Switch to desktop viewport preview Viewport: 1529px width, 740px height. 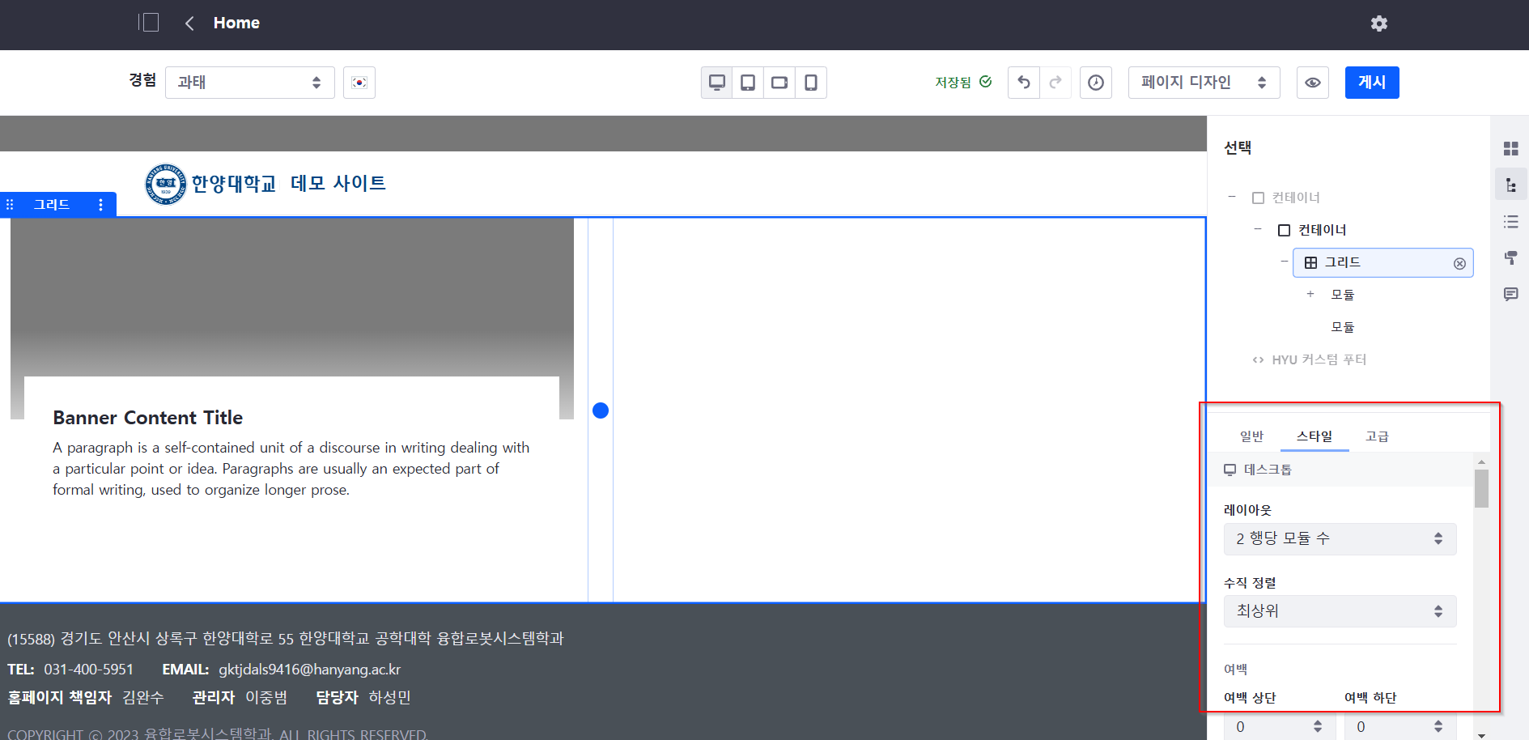coord(716,83)
